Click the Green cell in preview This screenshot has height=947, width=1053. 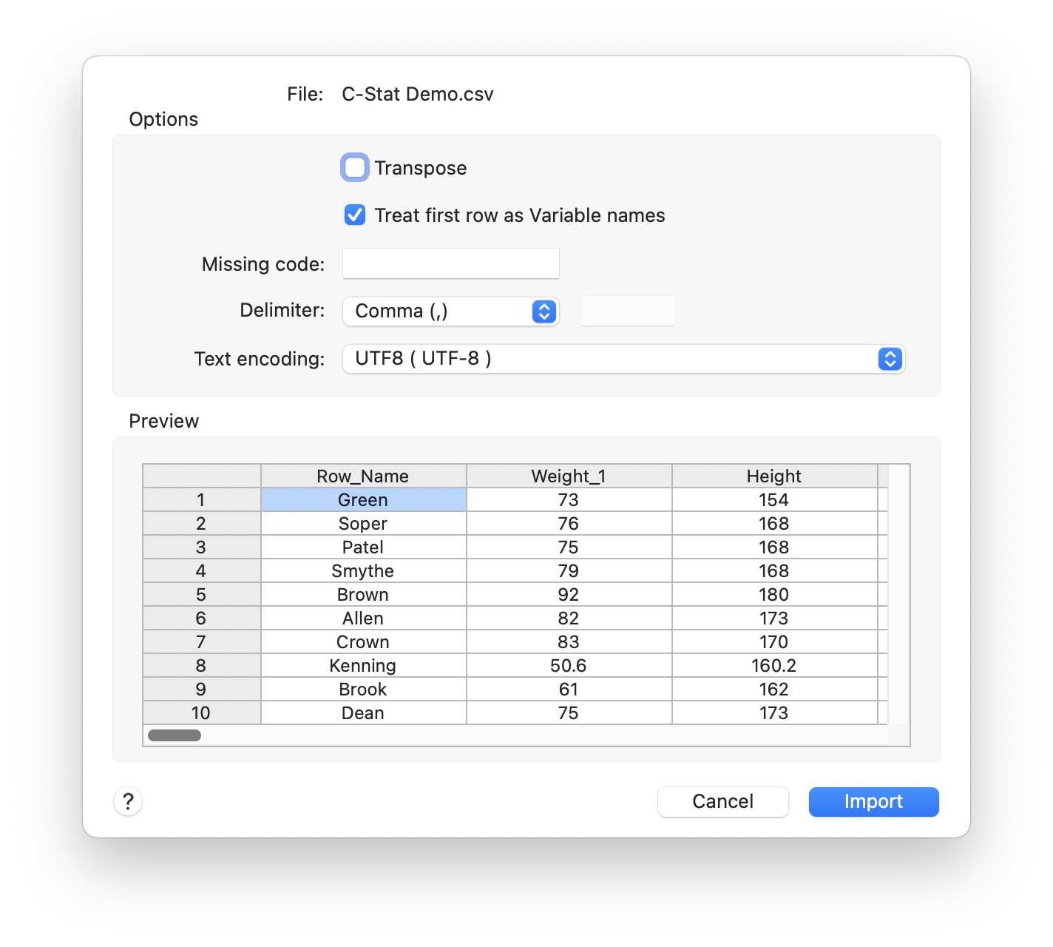click(363, 500)
